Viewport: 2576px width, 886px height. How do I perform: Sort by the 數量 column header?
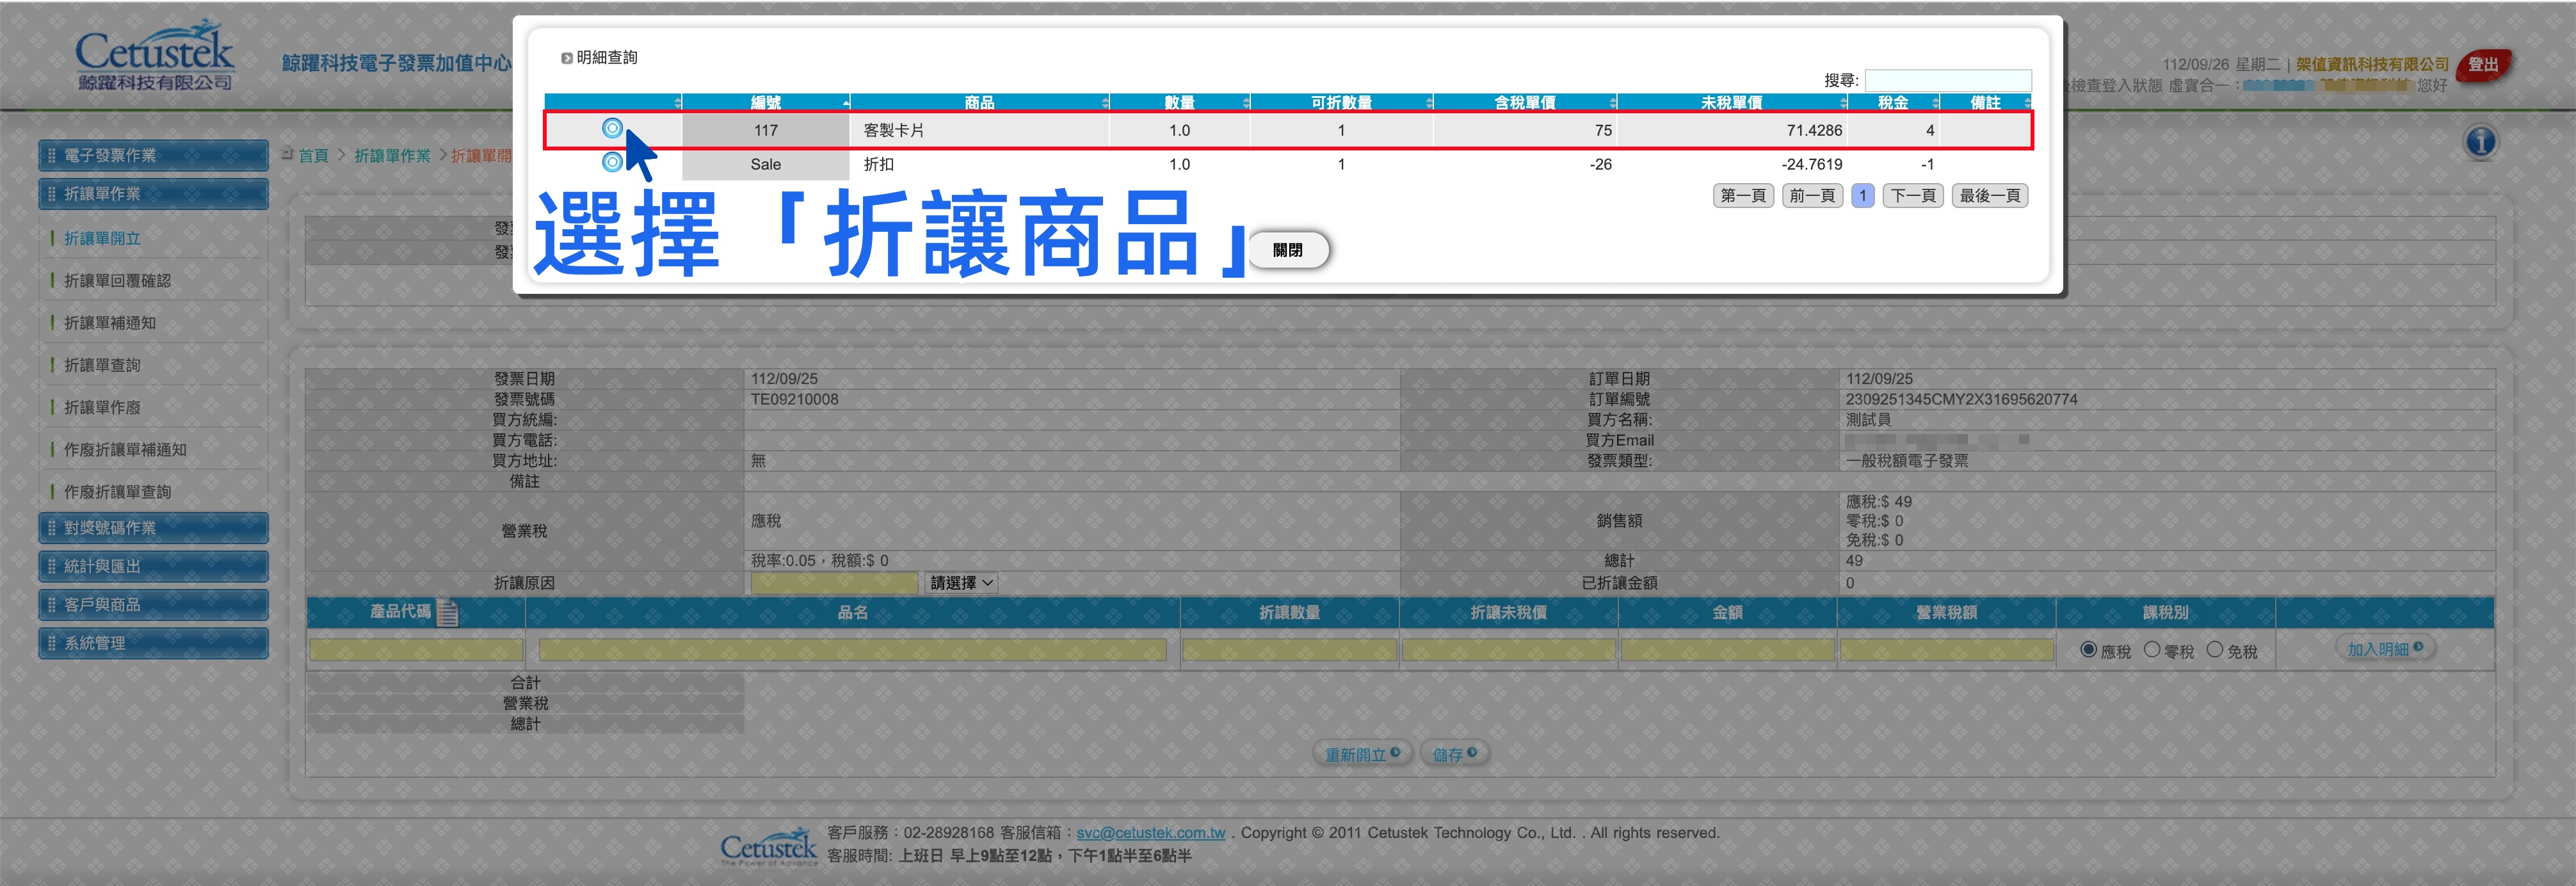[x=1180, y=102]
